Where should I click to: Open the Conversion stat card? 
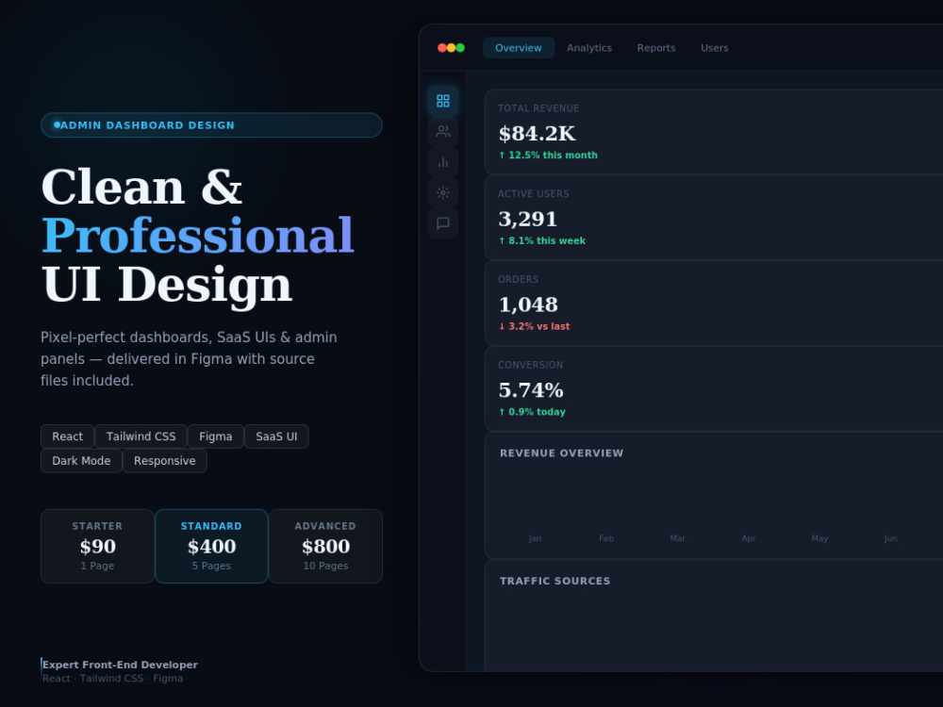[x=714, y=388]
